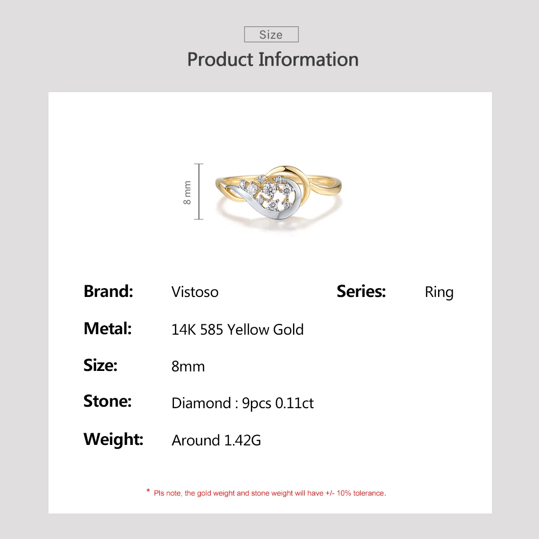Click the Stone label
539x539 pixels.
coord(108,401)
